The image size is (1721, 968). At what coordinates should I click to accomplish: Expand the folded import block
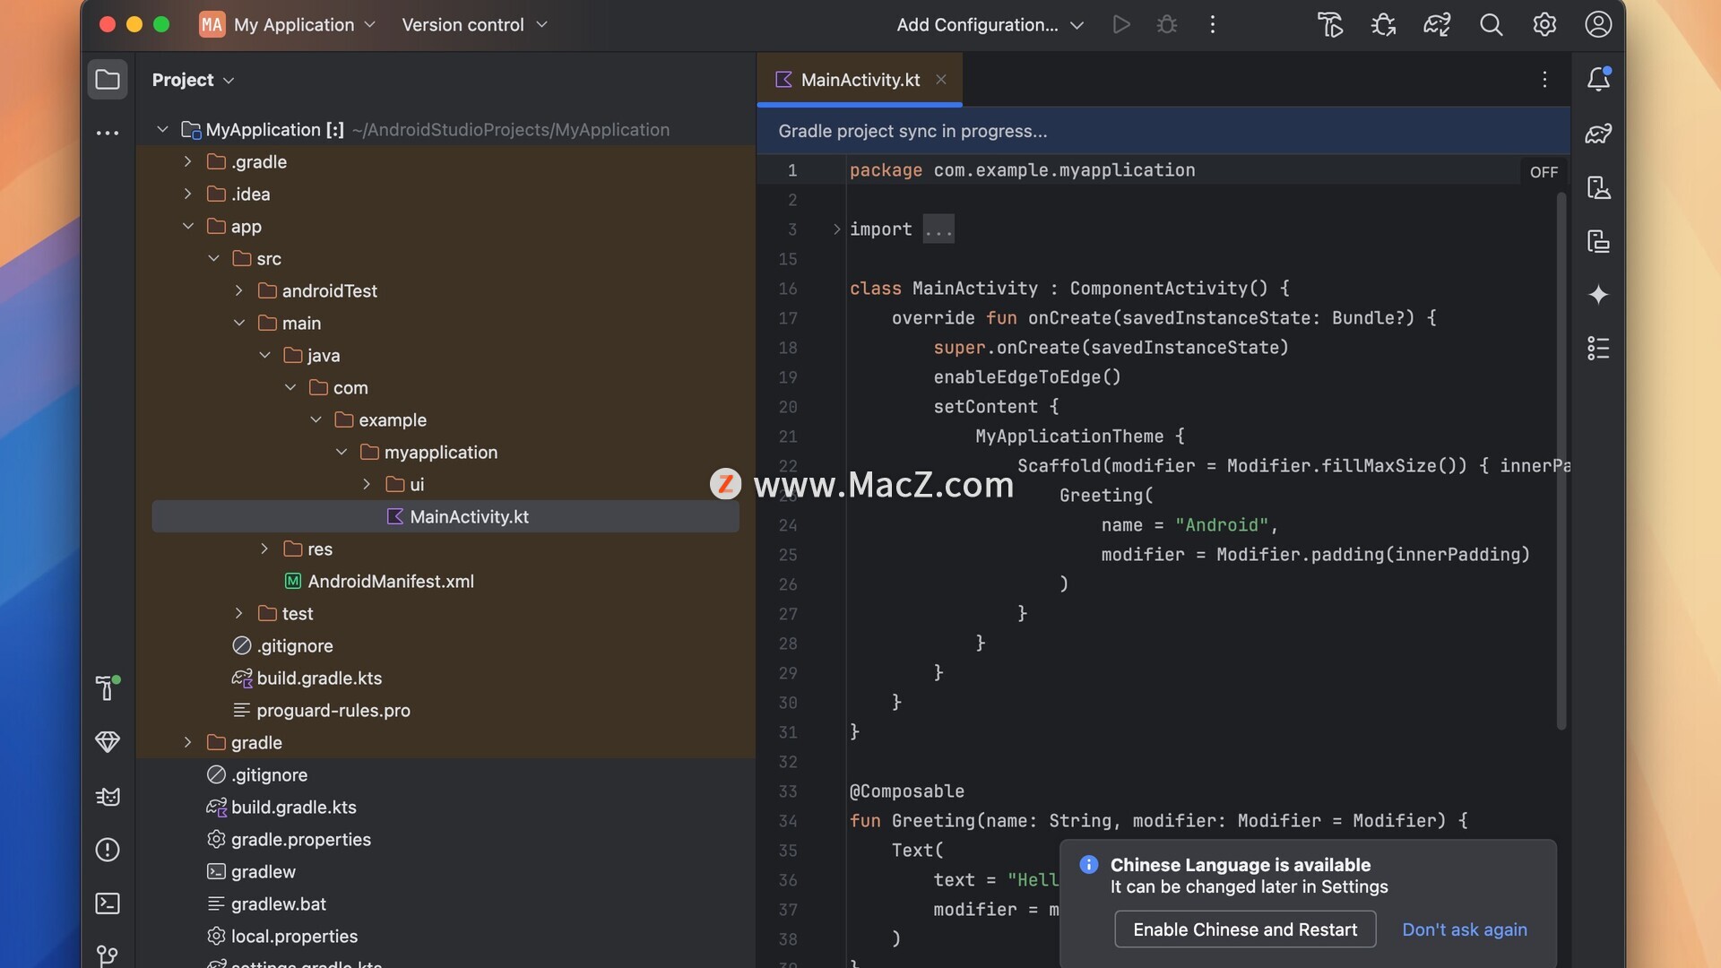[x=836, y=229]
